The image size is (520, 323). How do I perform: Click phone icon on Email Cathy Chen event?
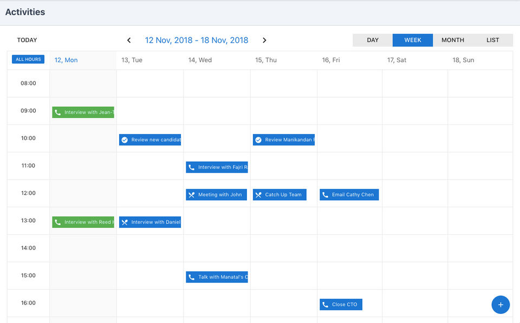click(x=325, y=195)
